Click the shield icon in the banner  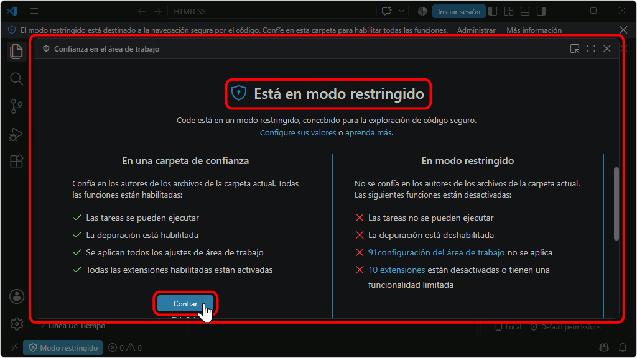point(12,30)
